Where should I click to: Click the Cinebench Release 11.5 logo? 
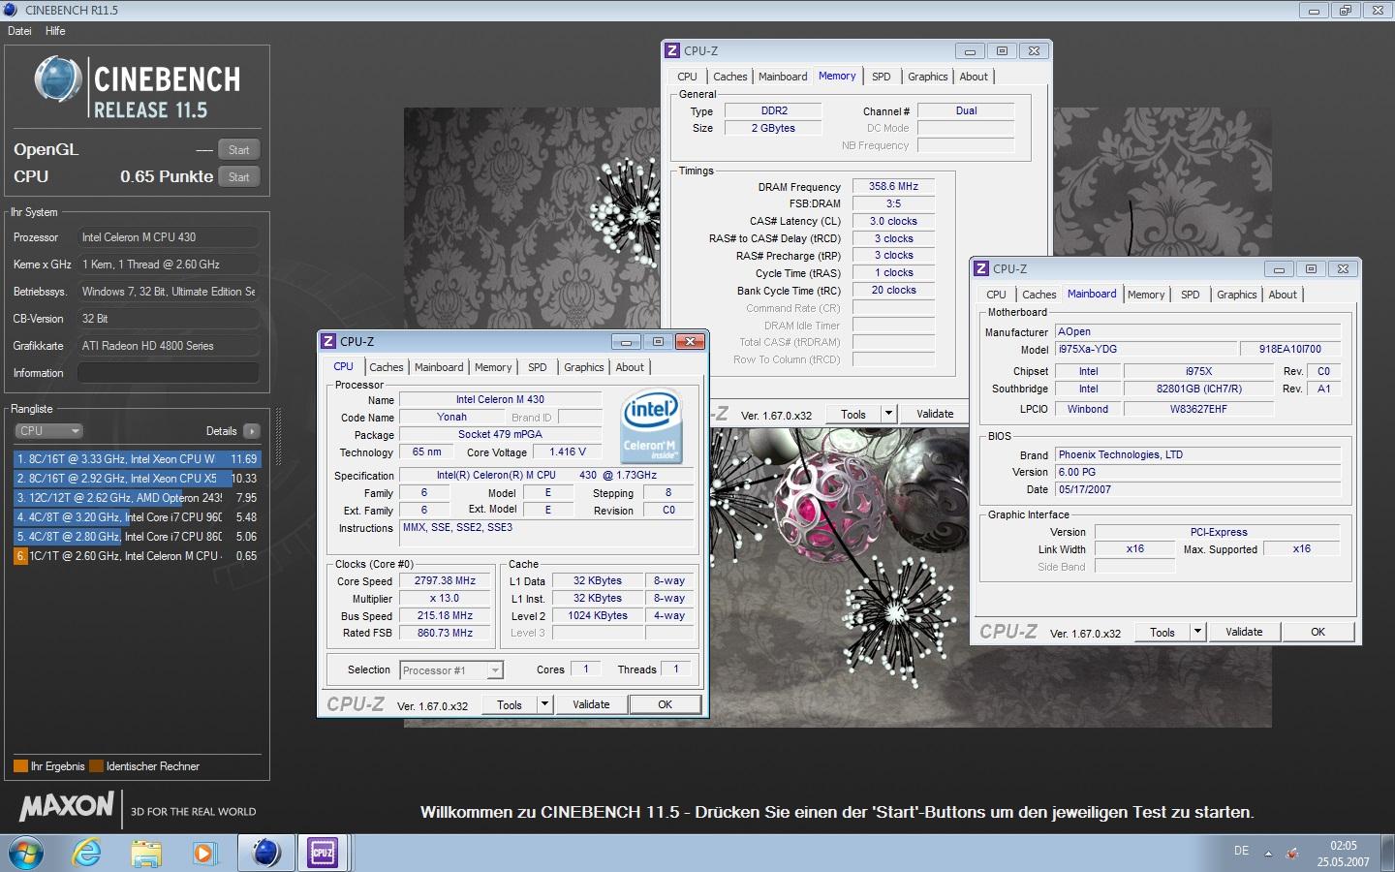coord(138,88)
